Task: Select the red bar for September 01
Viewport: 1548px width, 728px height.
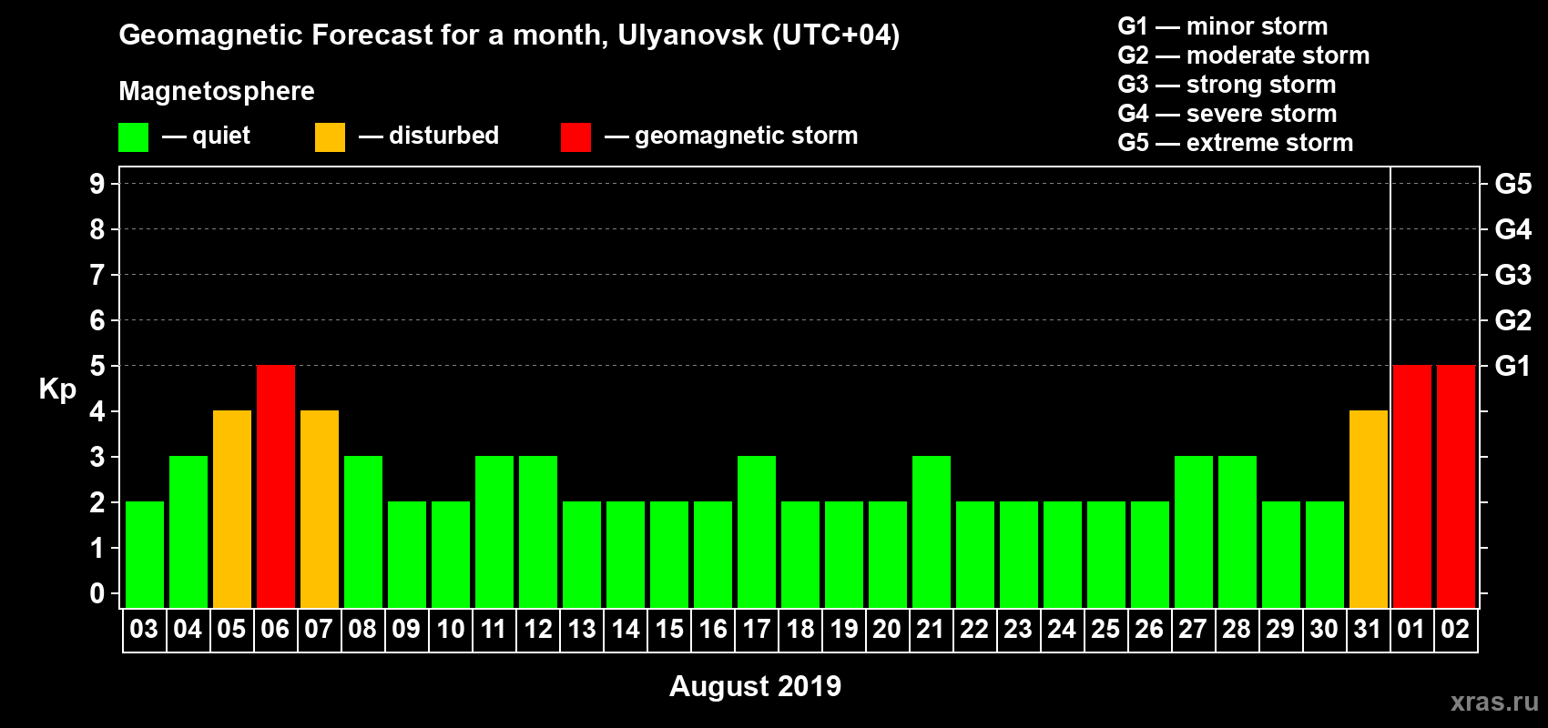Action: pyautogui.click(x=1412, y=486)
